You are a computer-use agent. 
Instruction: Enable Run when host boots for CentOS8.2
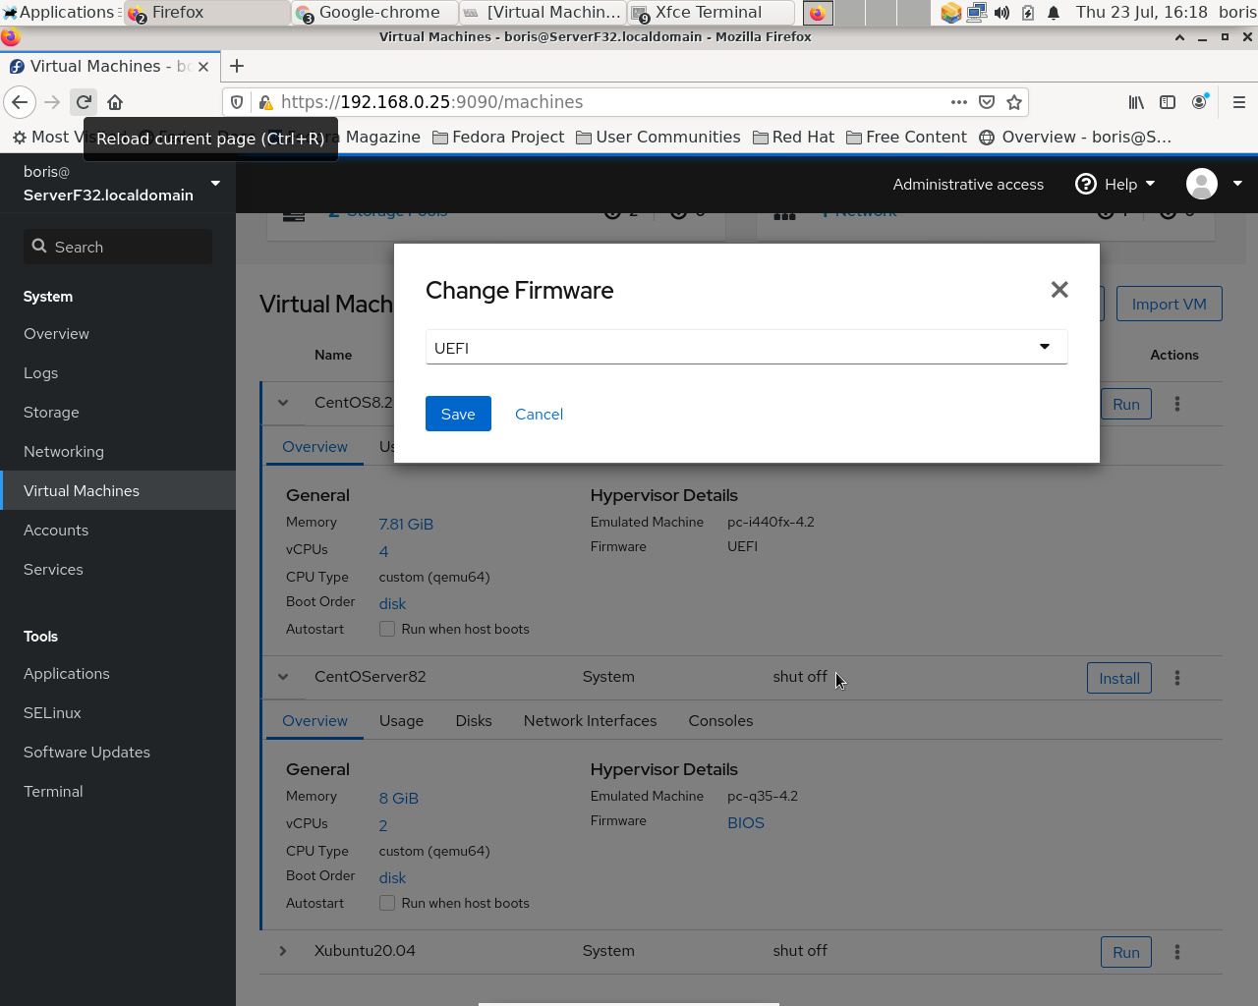[x=387, y=629]
